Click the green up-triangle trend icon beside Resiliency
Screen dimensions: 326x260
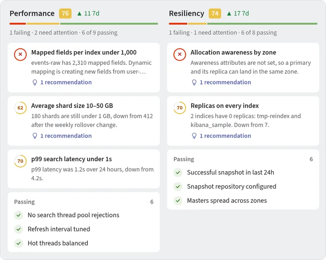pyautogui.click(x=229, y=14)
